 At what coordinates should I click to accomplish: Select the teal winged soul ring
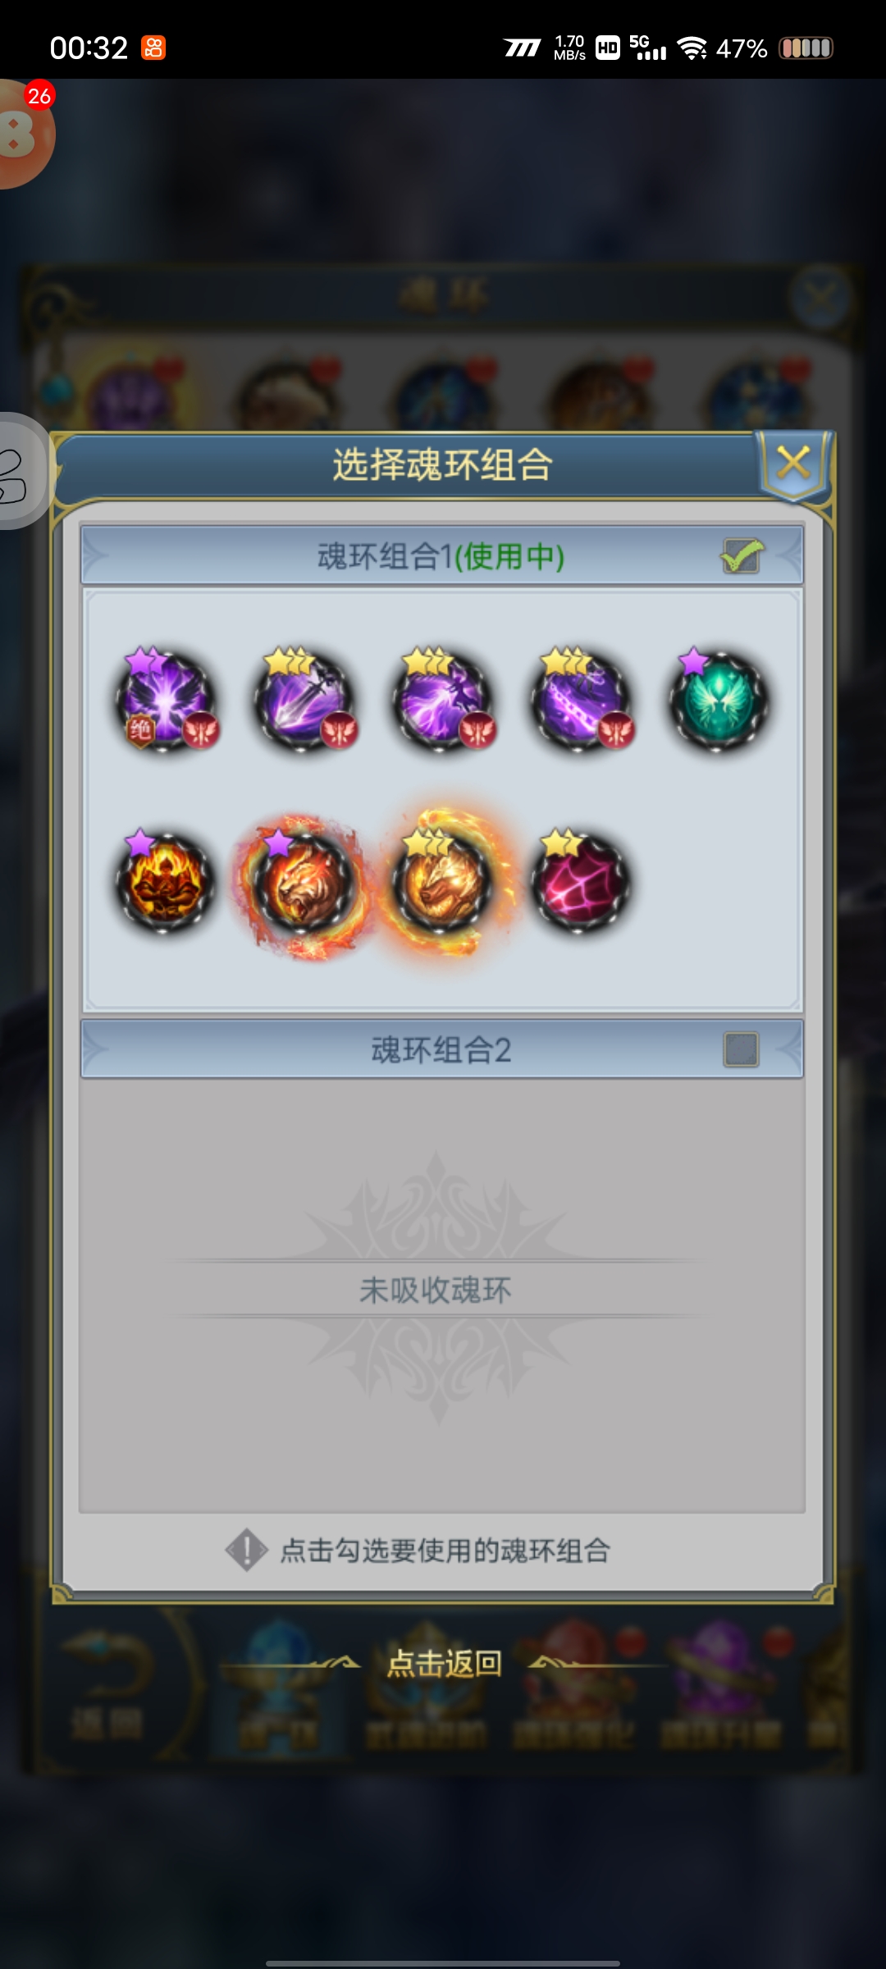pyautogui.click(x=719, y=701)
